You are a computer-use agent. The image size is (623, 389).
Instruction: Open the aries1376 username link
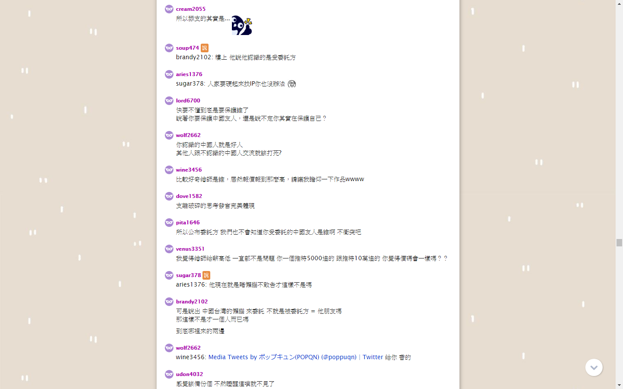point(189,74)
